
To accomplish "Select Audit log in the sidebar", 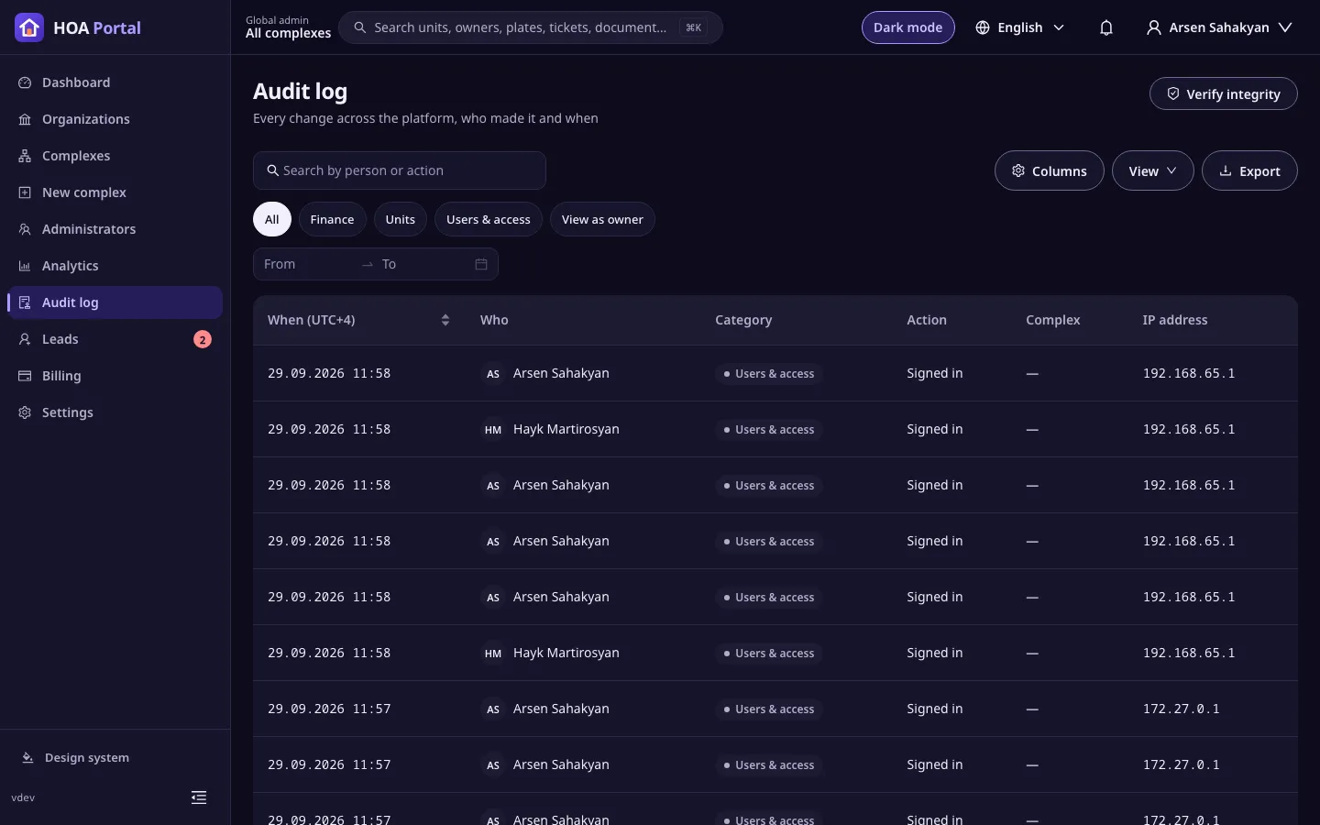I will point(115,302).
